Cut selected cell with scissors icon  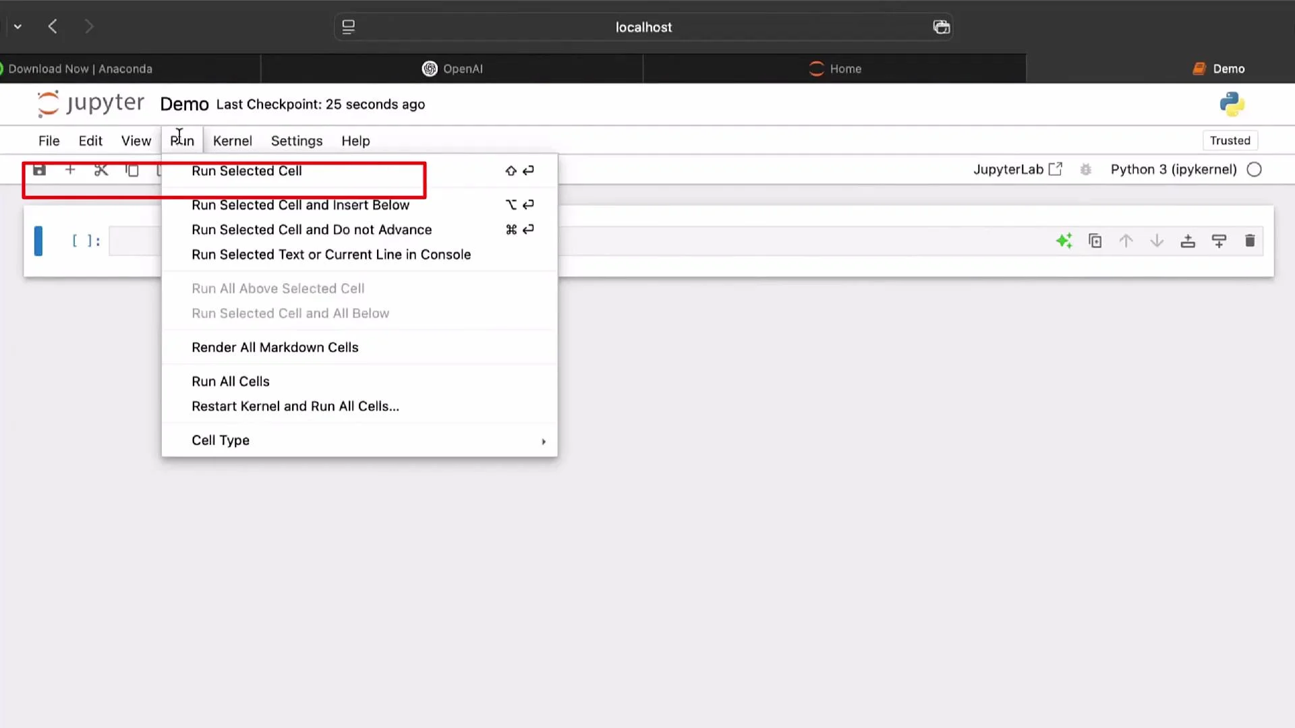tap(101, 170)
